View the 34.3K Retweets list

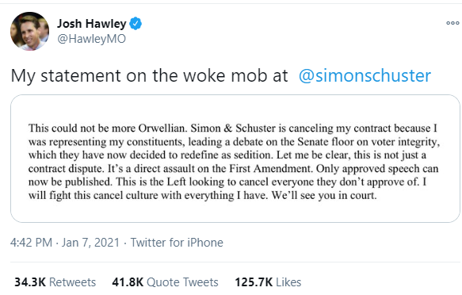tap(55, 282)
